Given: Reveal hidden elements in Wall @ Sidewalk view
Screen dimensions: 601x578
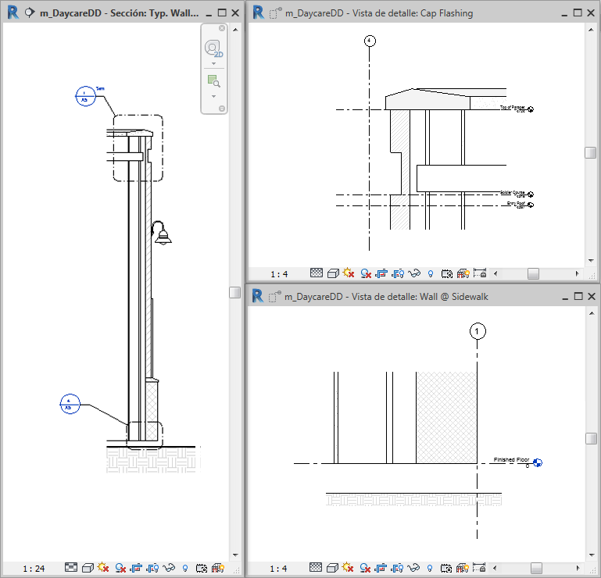Looking at the screenshot, I should point(430,568).
